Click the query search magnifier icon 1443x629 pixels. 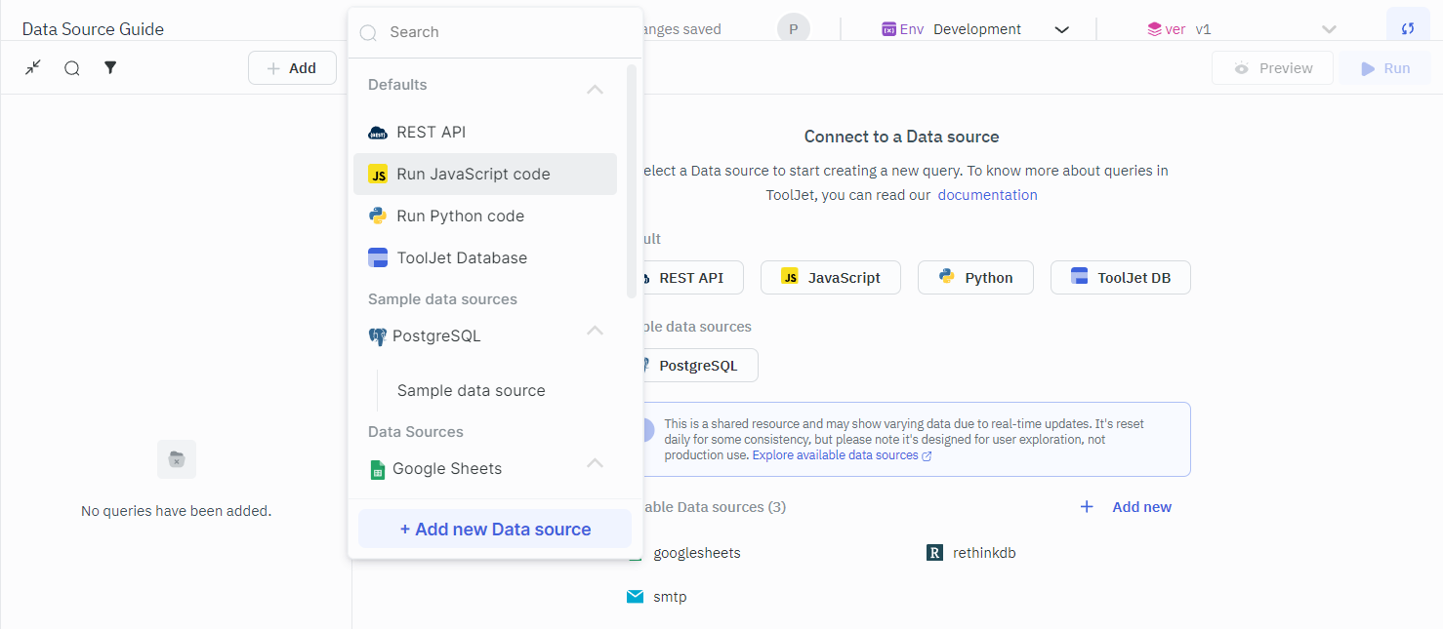point(72,68)
